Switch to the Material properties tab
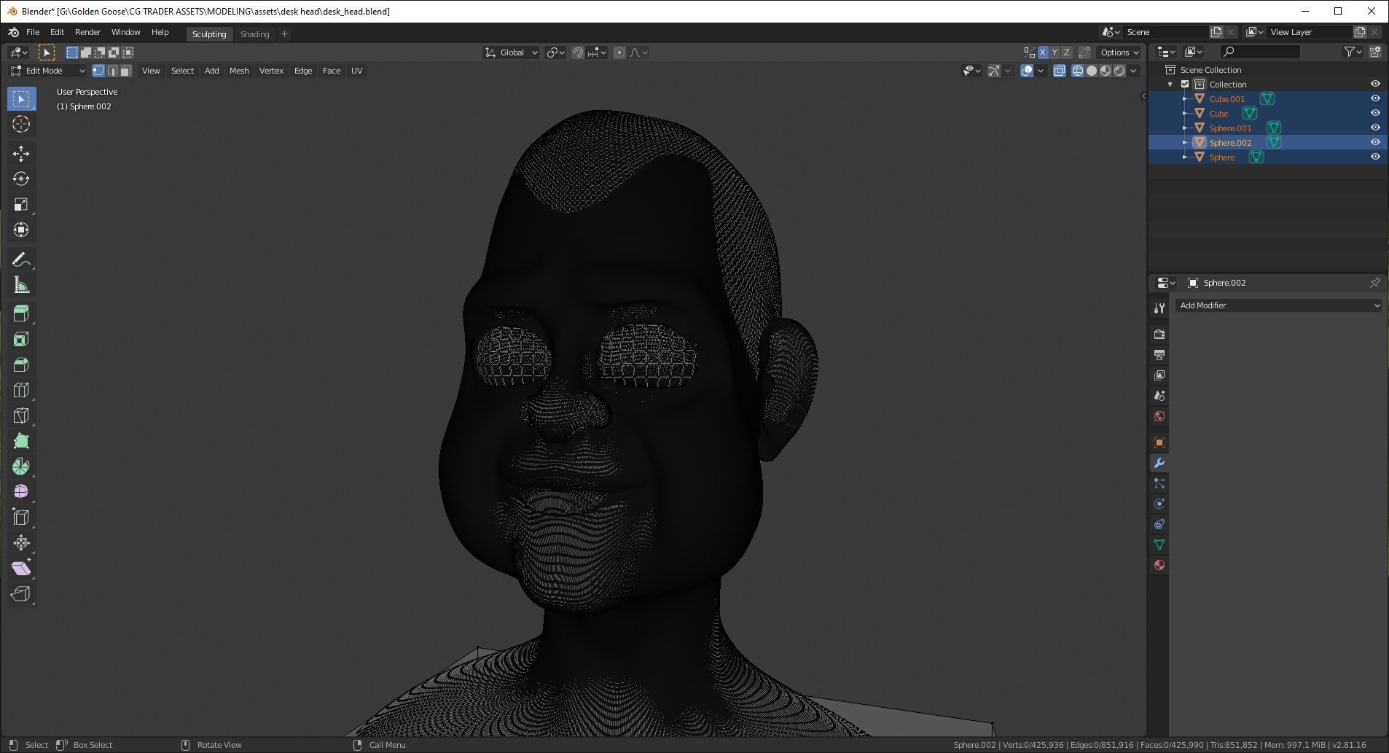This screenshot has width=1389, height=753. pos(1159,565)
